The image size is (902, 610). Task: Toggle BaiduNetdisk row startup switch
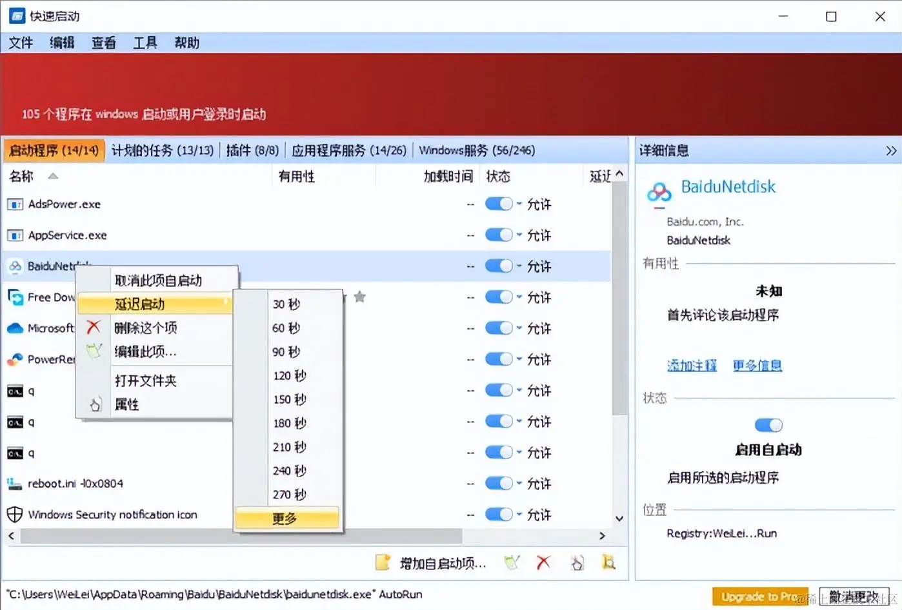click(x=499, y=266)
